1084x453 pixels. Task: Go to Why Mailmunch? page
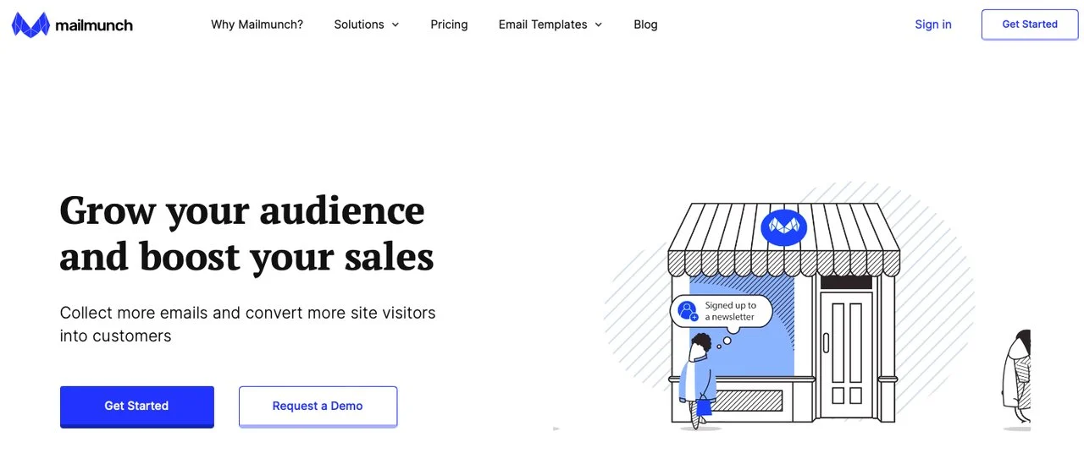(x=257, y=25)
